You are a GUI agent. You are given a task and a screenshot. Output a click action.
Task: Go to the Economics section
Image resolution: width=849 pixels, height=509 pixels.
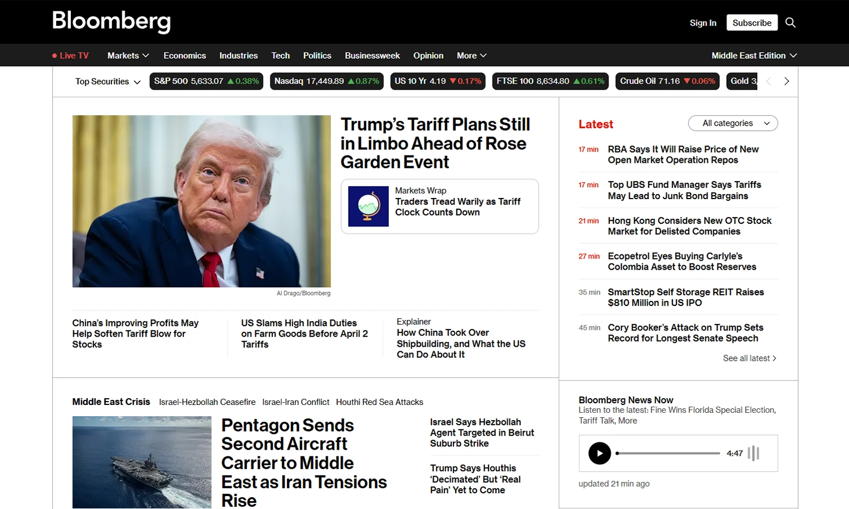185,55
